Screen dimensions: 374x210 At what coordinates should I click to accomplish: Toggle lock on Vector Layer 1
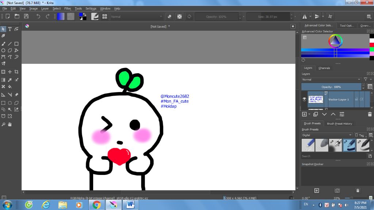pyautogui.click(x=356, y=99)
